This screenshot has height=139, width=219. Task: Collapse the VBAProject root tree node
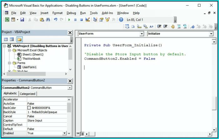click(x=4, y=46)
